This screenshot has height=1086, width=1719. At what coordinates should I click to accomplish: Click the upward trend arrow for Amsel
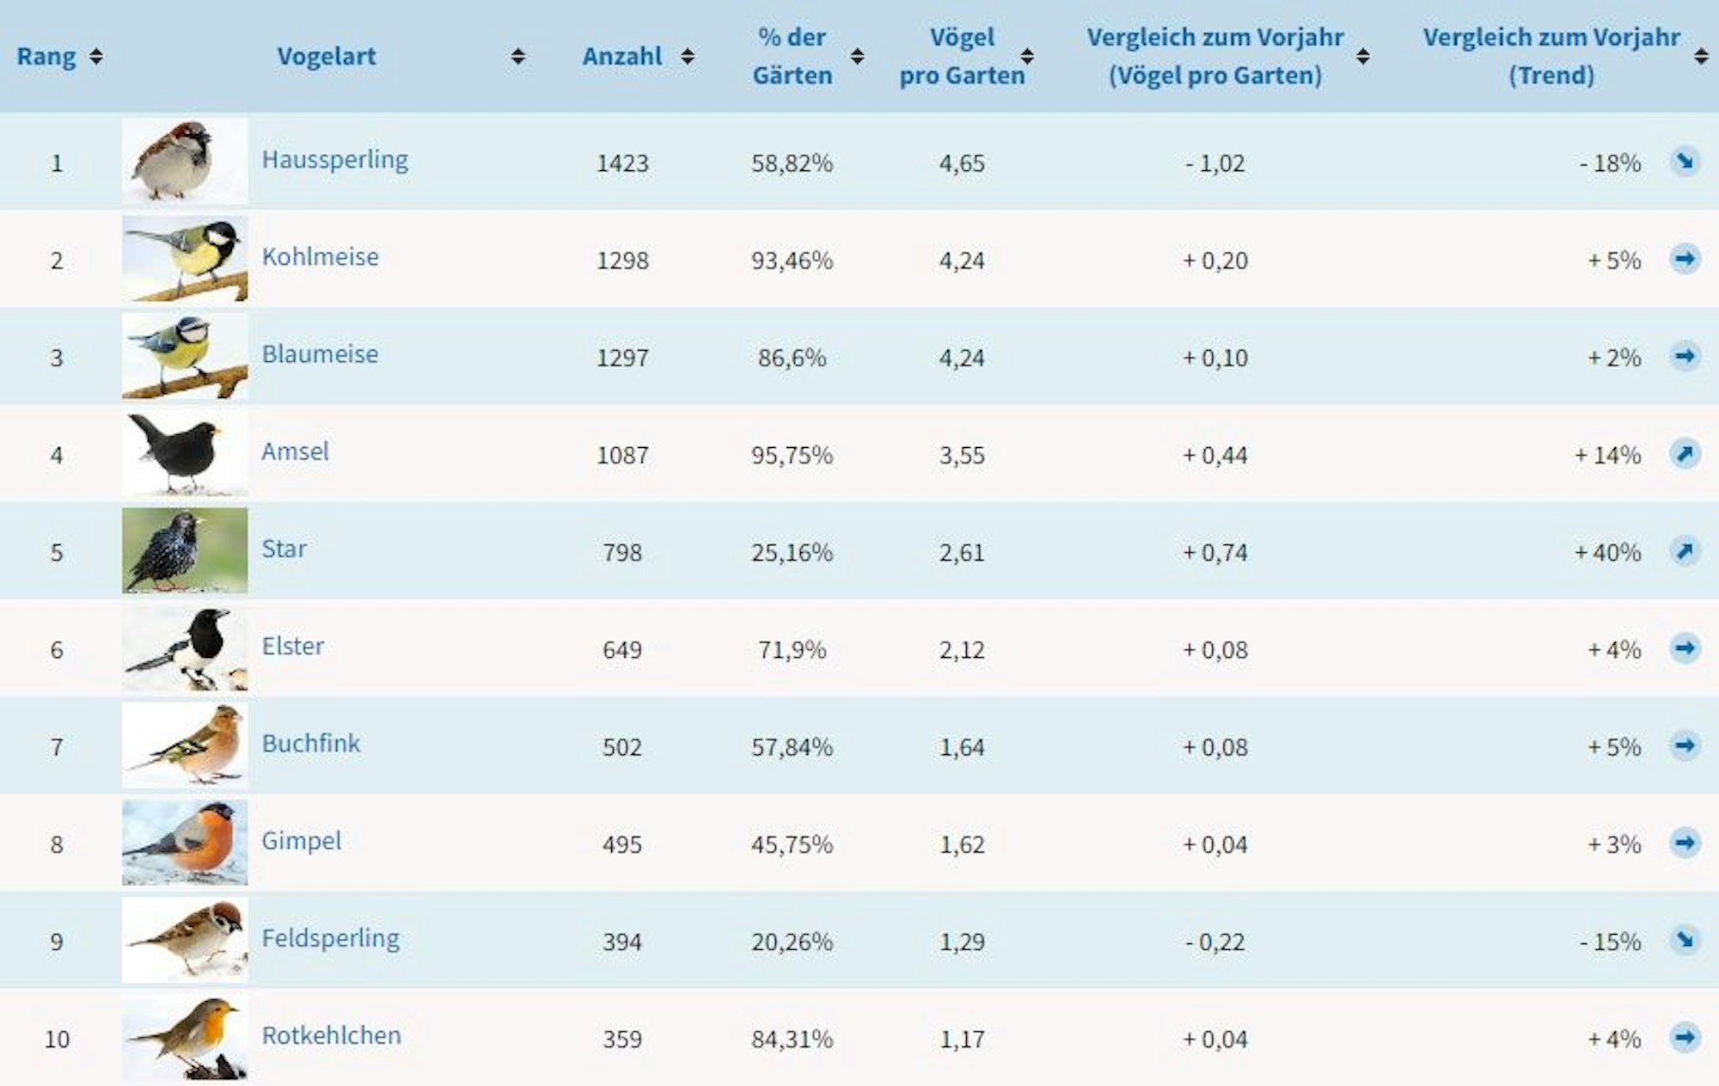pyautogui.click(x=1685, y=453)
